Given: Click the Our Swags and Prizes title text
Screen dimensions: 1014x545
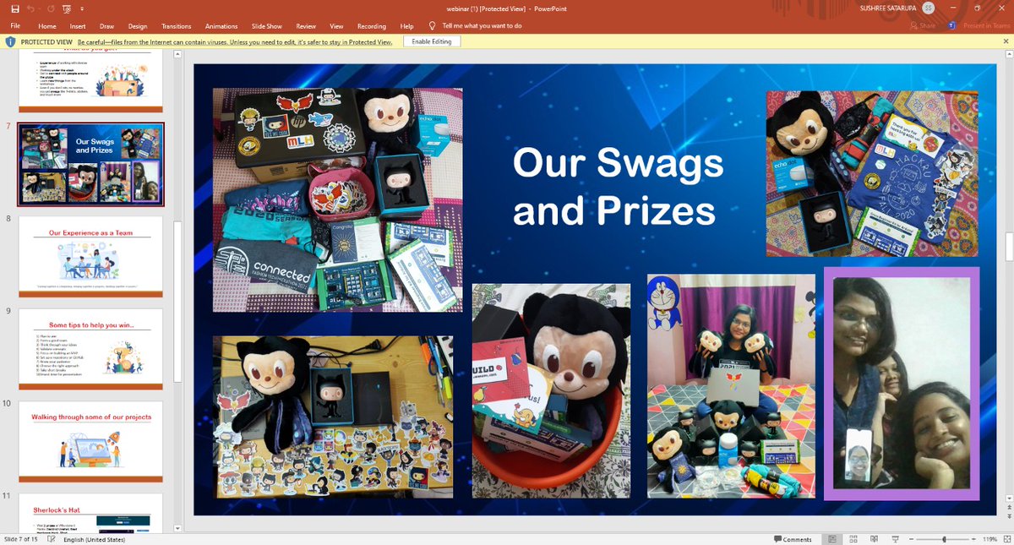Looking at the screenshot, I should [x=618, y=187].
